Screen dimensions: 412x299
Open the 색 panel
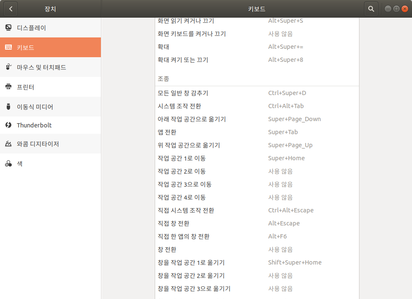tap(50, 164)
